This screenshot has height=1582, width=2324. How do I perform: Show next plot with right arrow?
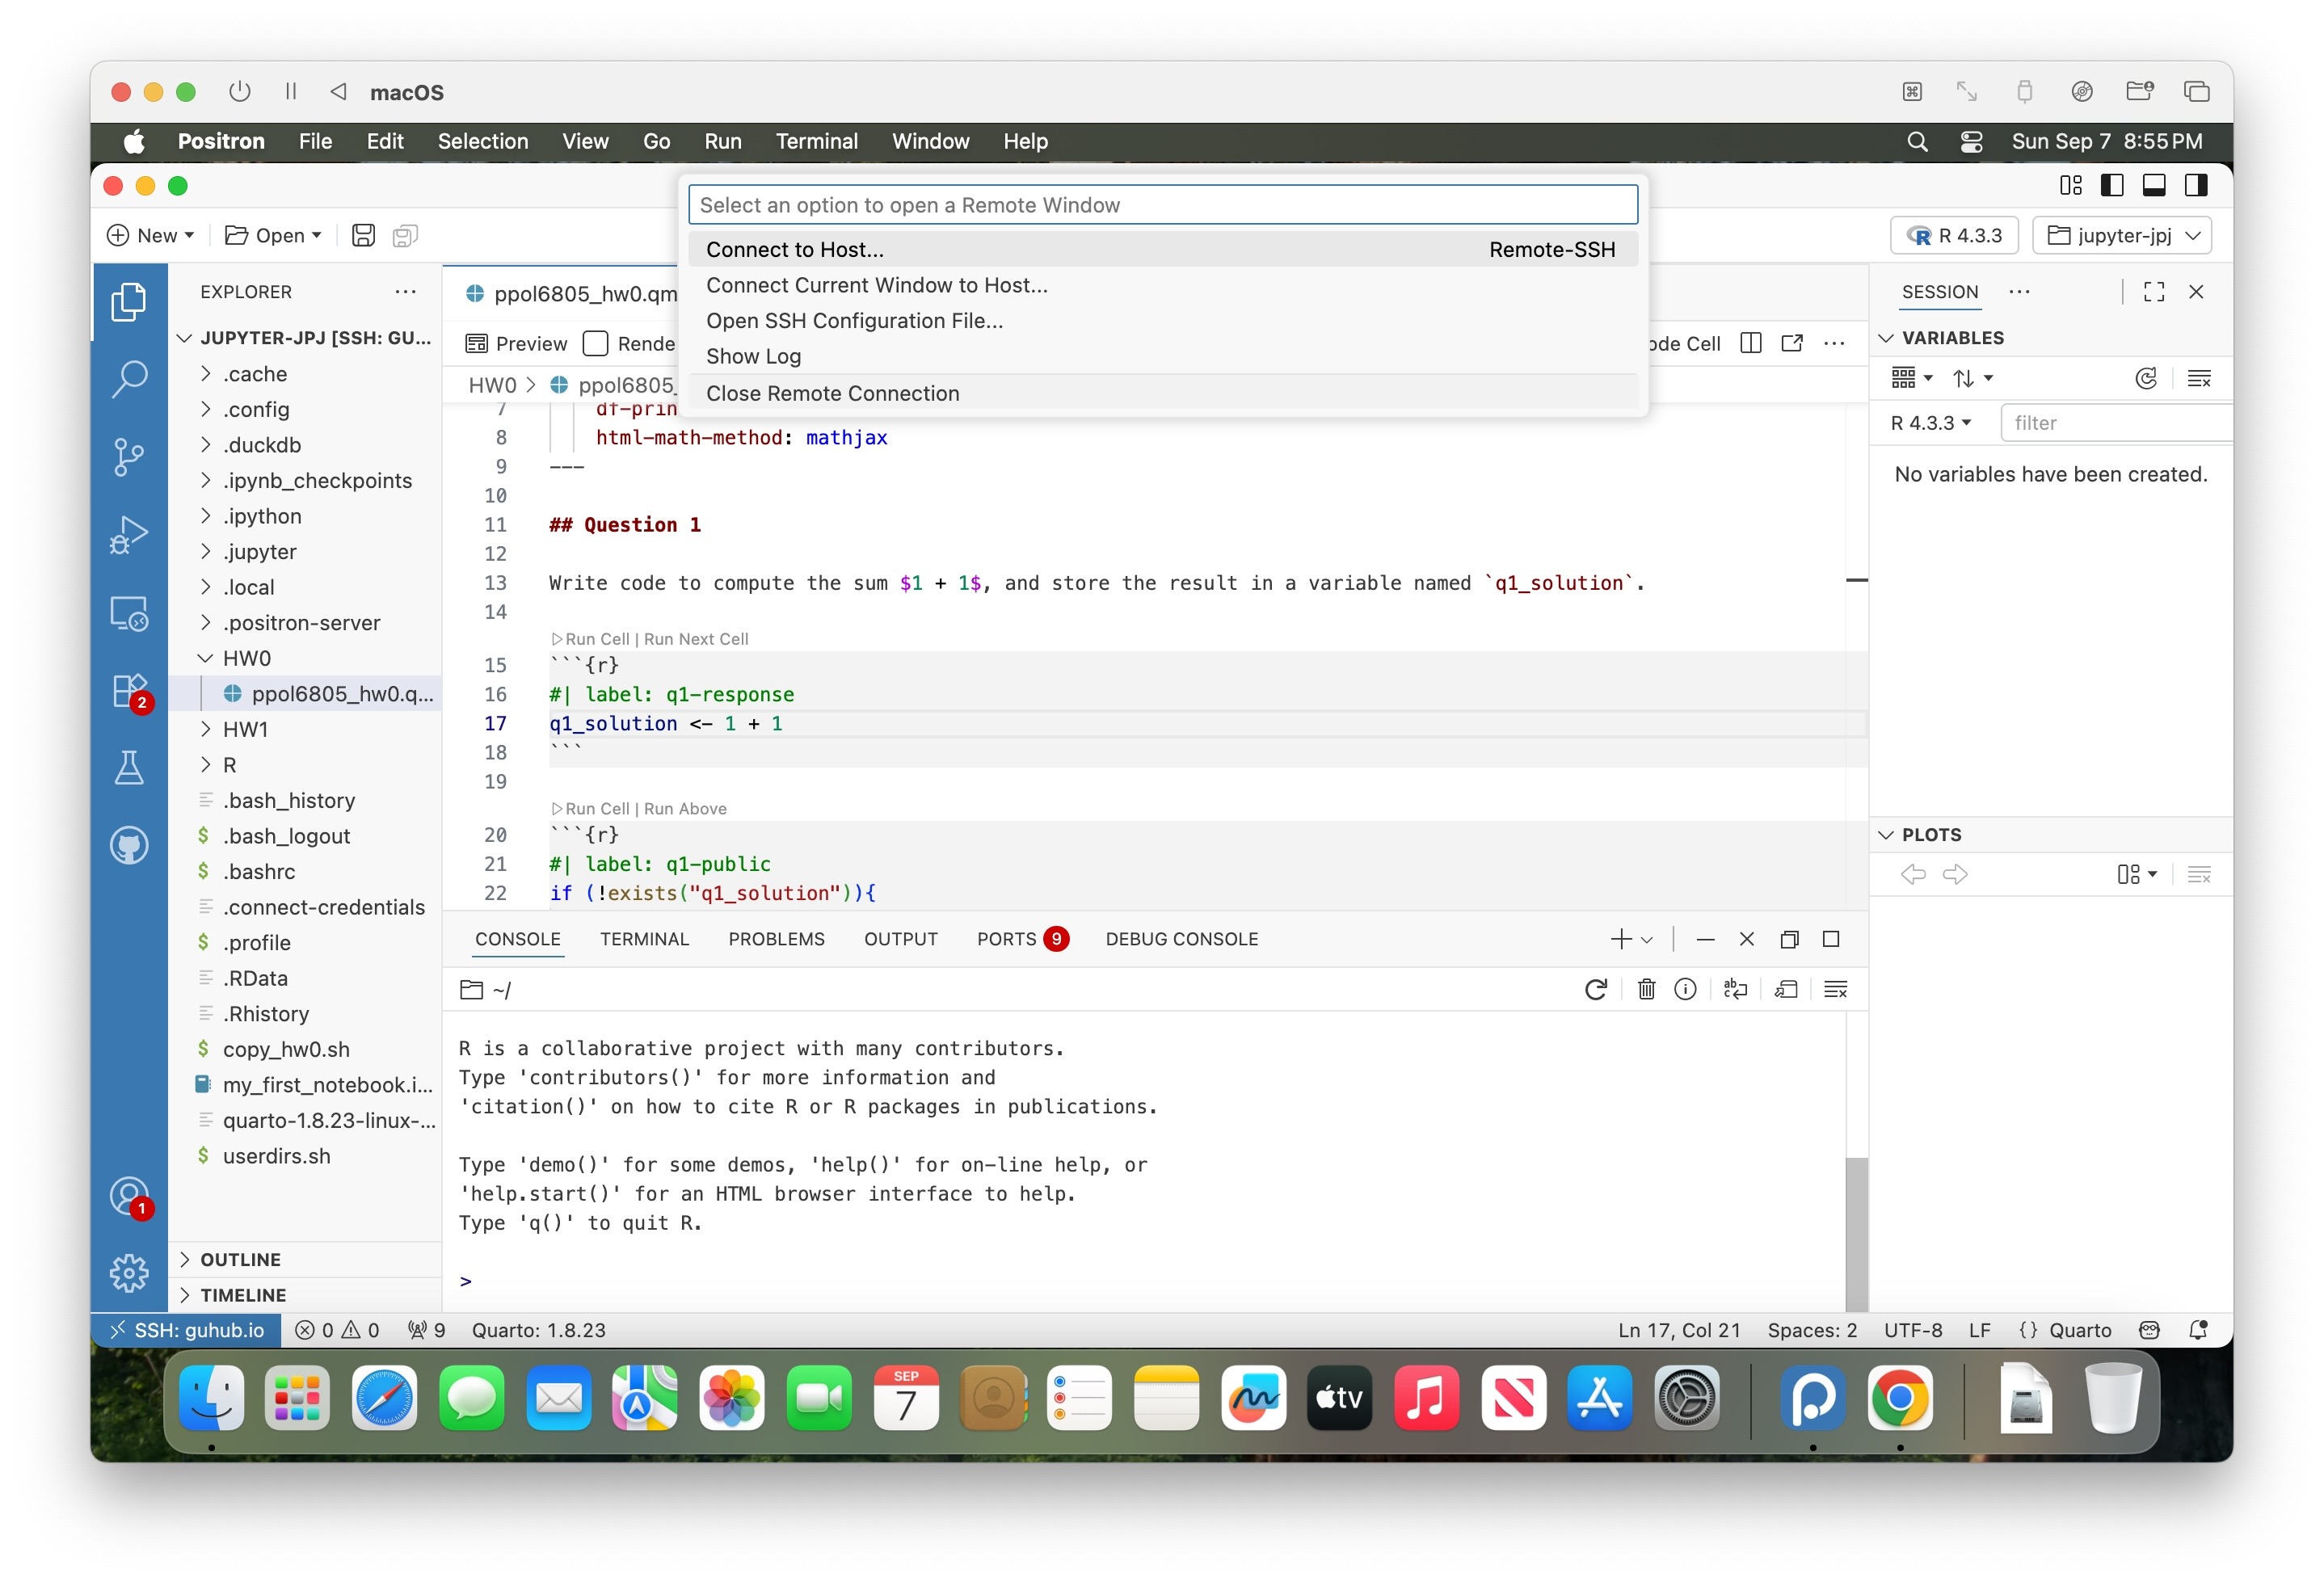click(x=1955, y=875)
